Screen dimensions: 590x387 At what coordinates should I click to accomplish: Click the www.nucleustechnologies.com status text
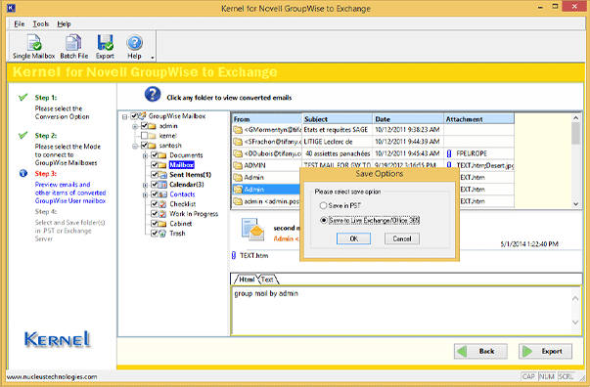pyautogui.click(x=52, y=377)
